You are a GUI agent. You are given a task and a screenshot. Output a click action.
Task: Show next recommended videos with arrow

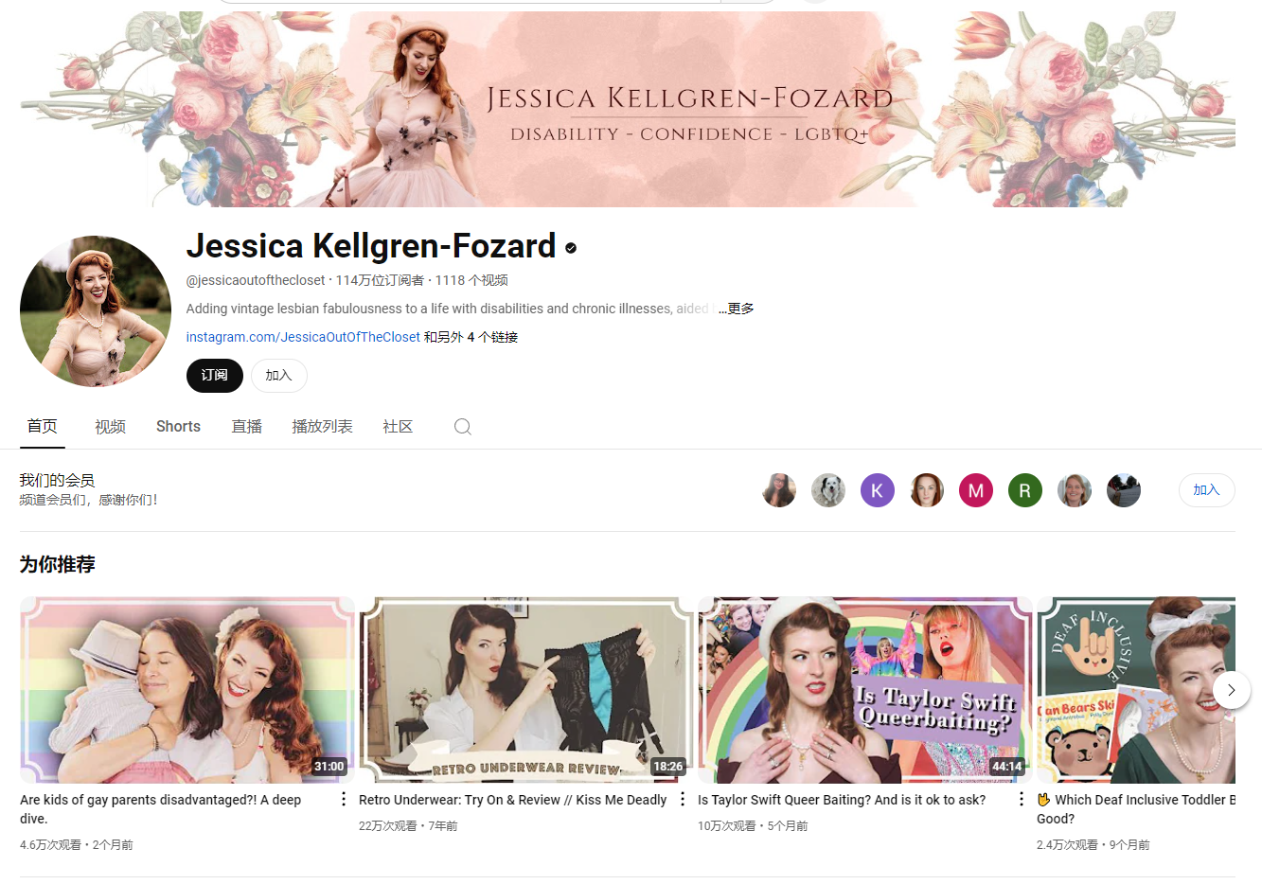(x=1232, y=690)
